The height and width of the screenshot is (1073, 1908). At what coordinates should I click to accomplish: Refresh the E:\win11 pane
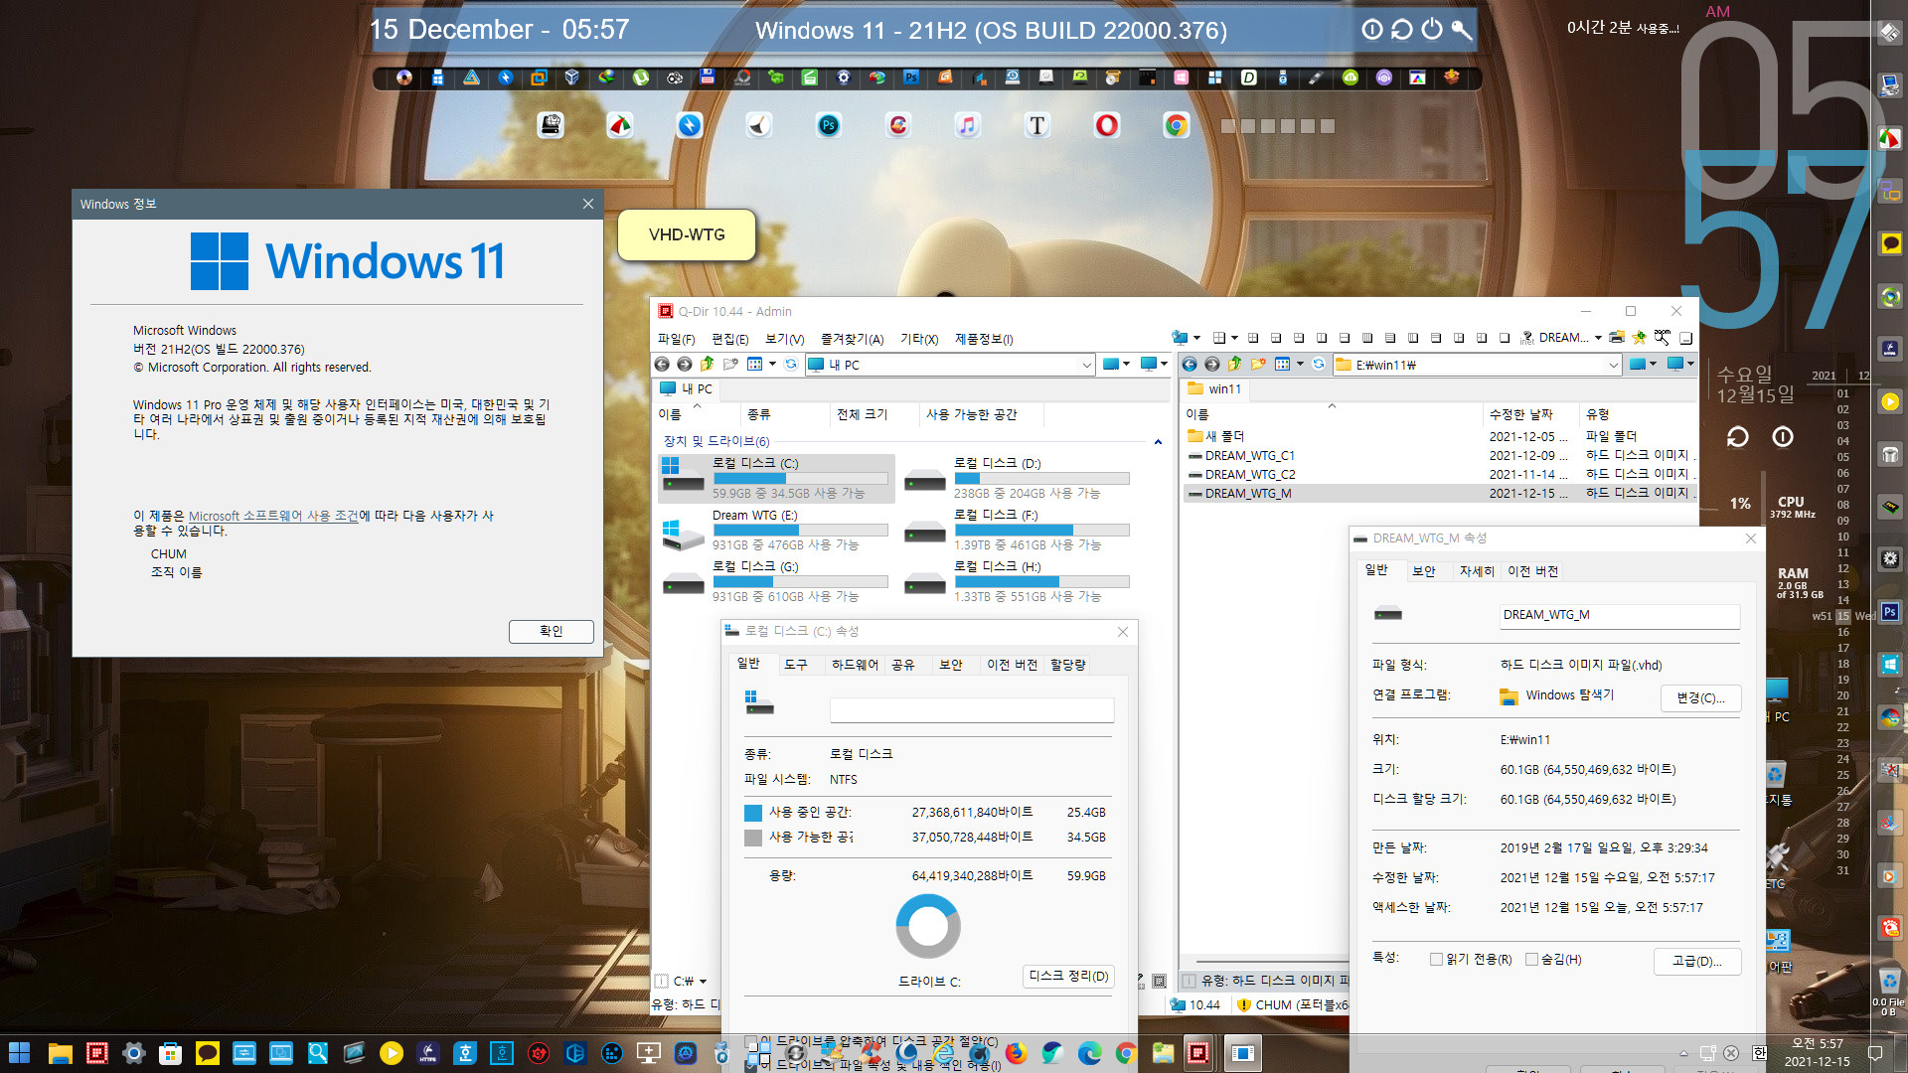coord(1319,365)
